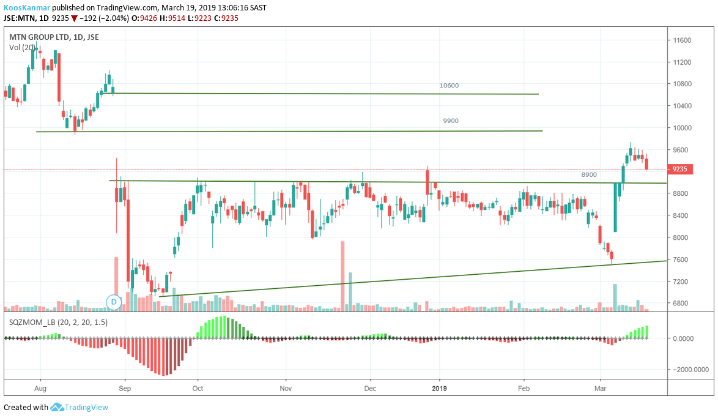This screenshot has height=418, width=718.
Task: Click the Mar label on the time axis
Action: 601,389
